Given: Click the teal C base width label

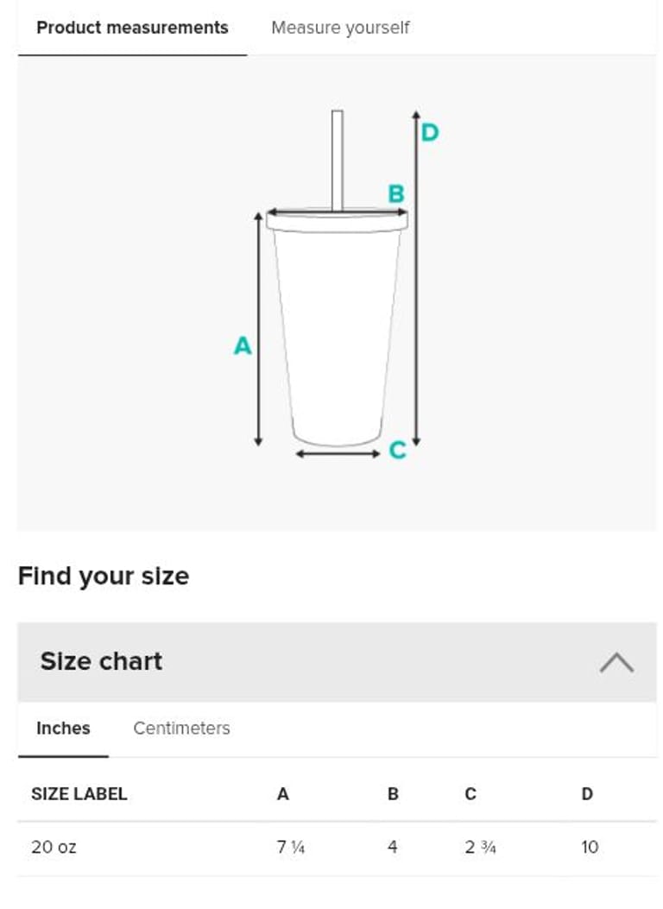Looking at the screenshot, I should [397, 450].
